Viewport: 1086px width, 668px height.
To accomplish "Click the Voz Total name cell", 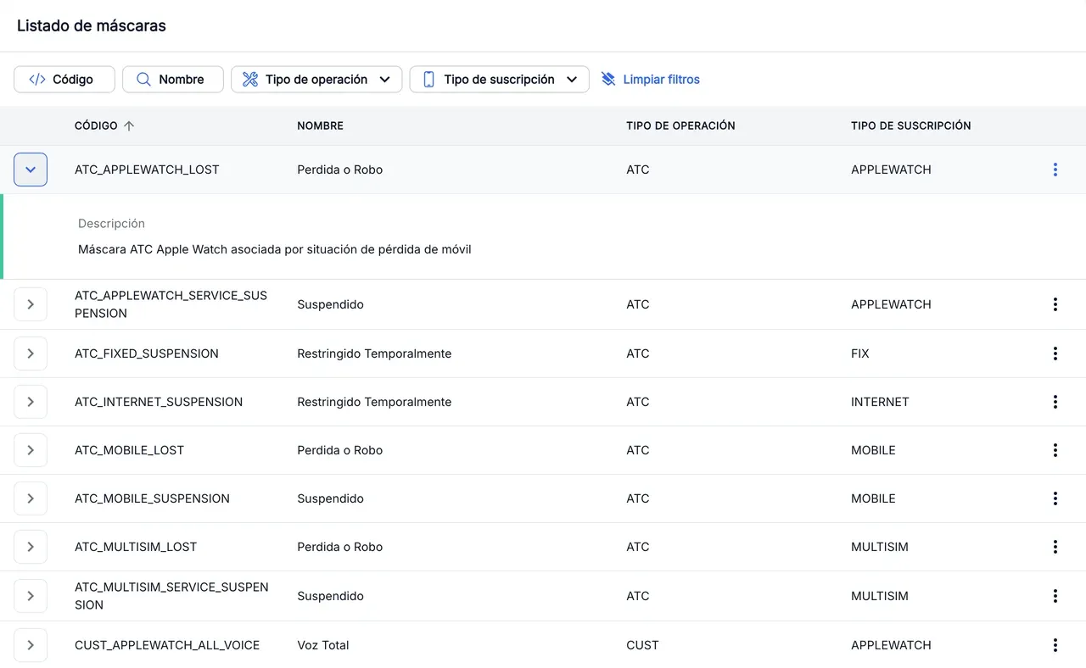I will click(x=323, y=645).
